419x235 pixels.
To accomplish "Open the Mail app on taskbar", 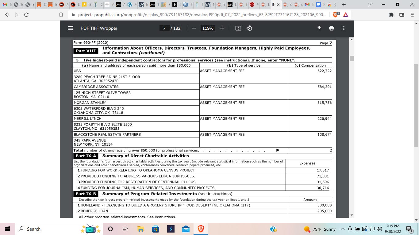I will tap(186, 229).
